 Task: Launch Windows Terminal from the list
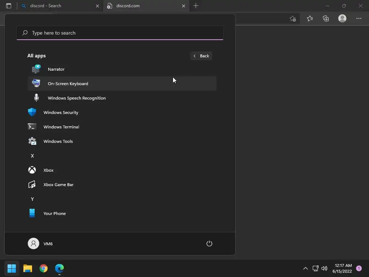(x=122, y=127)
